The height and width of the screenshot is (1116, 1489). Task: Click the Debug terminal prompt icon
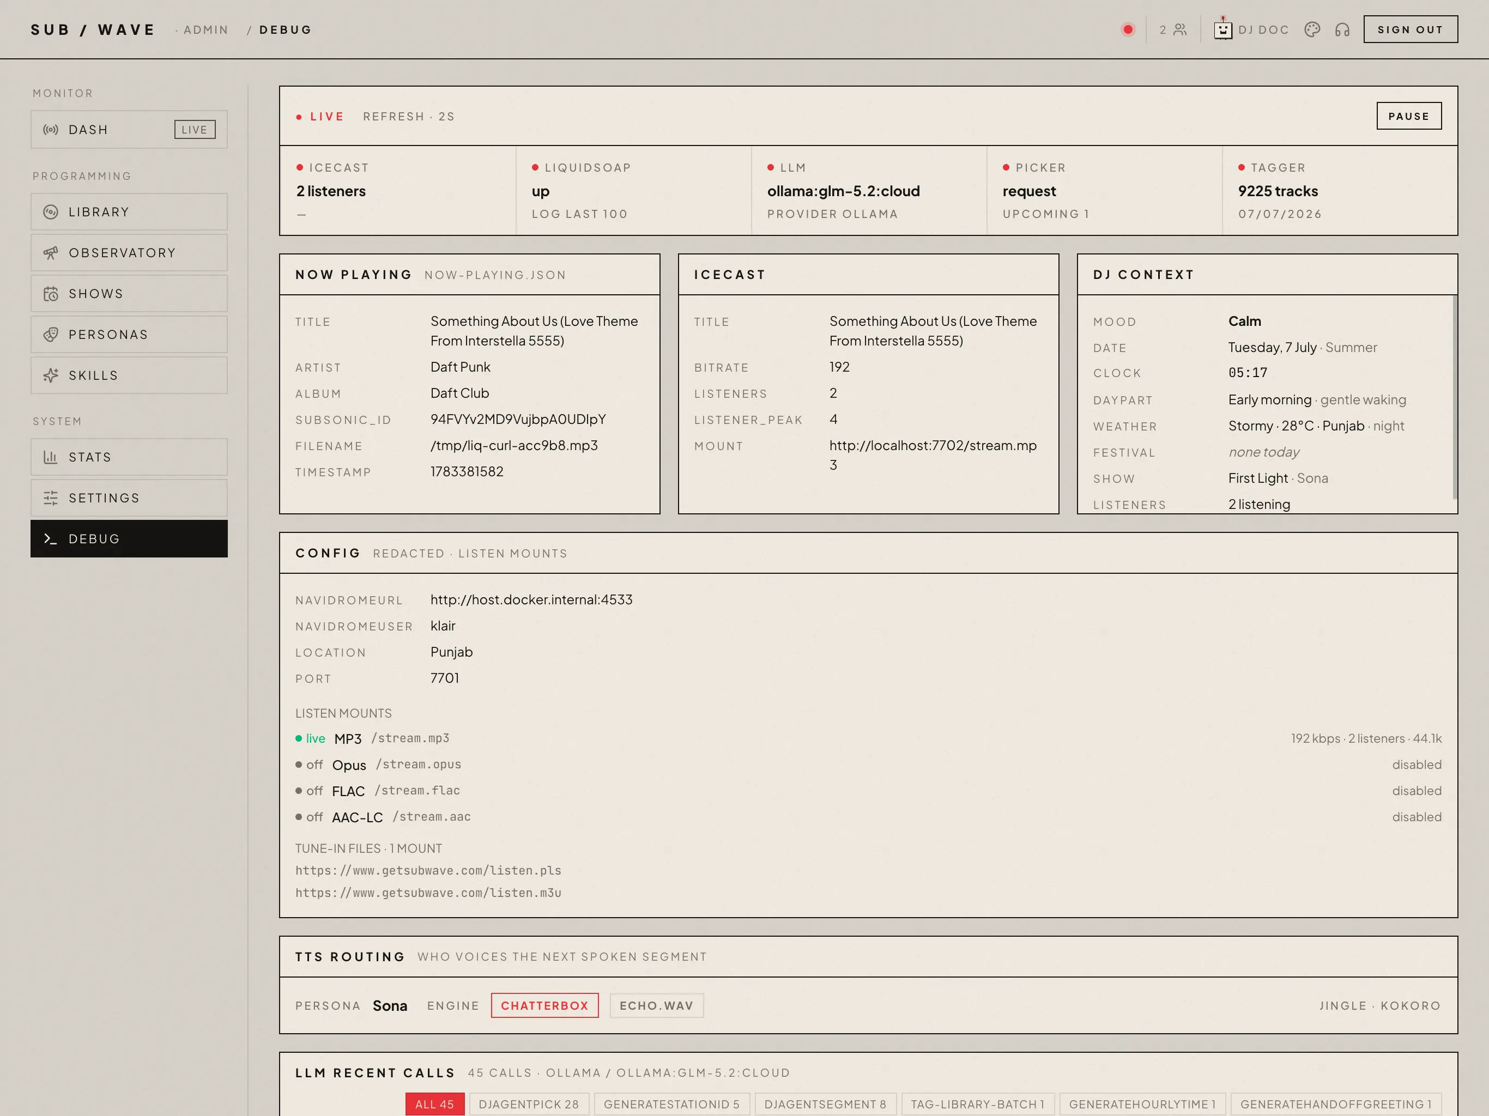pyautogui.click(x=51, y=539)
